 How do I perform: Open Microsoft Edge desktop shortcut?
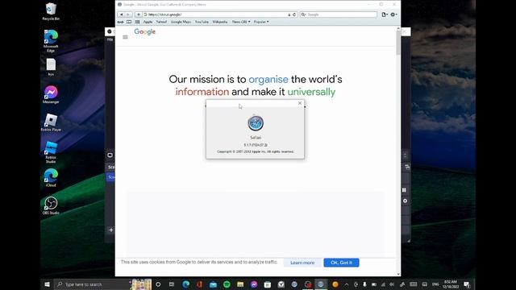click(51, 41)
